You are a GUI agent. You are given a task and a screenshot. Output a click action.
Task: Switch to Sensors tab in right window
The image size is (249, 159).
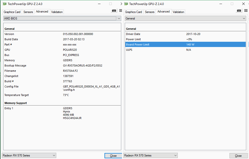point(149,12)
